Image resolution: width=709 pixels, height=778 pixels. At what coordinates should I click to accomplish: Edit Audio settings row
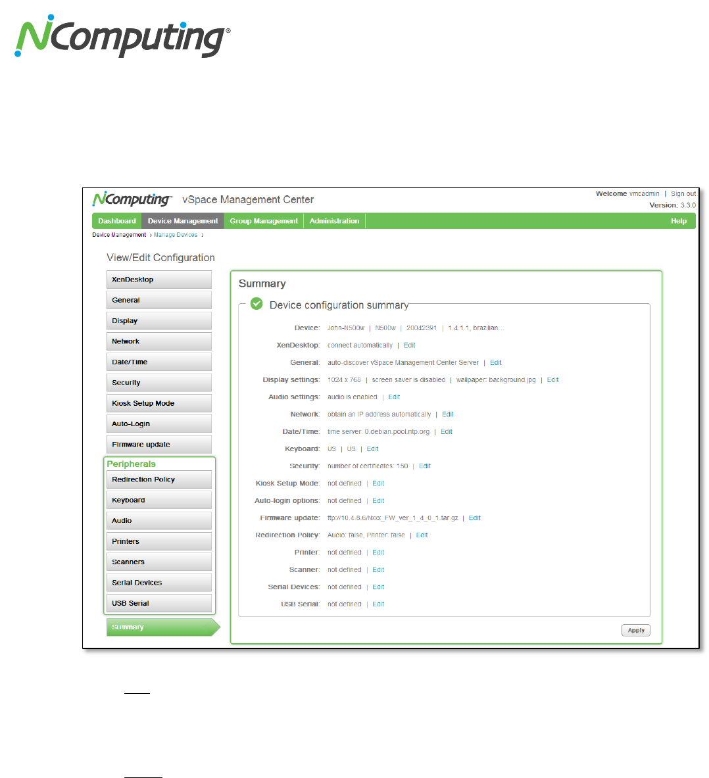coord(394,397)
